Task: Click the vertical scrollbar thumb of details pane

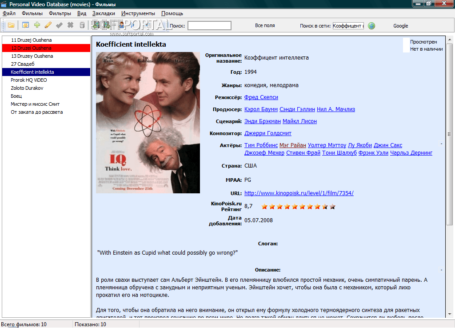Action: tap(450, 134)
